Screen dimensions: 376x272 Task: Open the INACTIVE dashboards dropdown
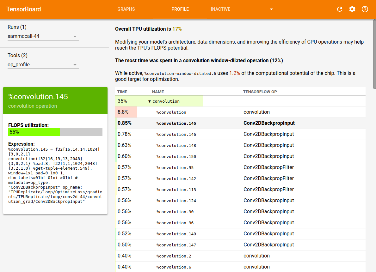coord(243,9)
